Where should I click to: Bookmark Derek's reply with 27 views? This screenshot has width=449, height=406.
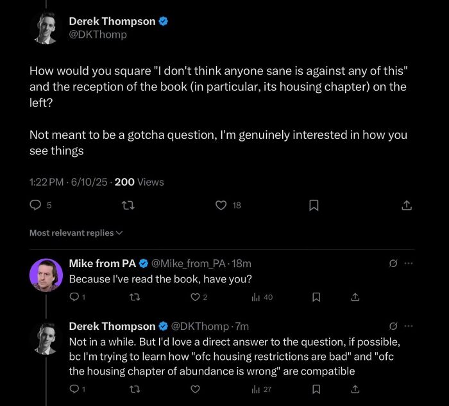[x=316, y=389]
